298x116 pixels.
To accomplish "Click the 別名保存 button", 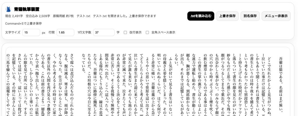I will tap(250, 16).
